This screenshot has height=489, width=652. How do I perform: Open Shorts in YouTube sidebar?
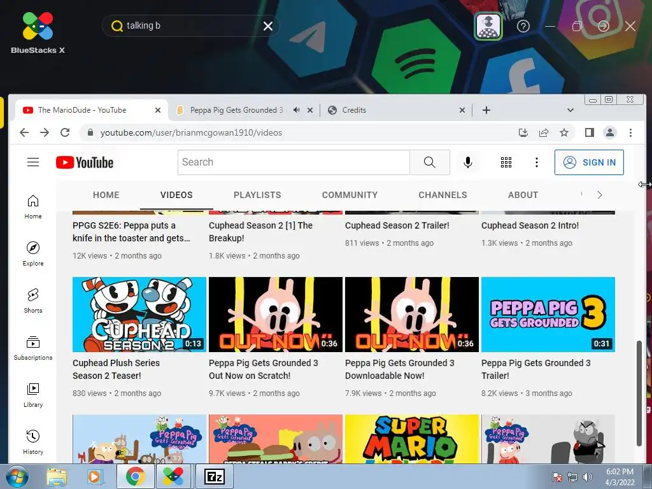click(x=33, y=301)
